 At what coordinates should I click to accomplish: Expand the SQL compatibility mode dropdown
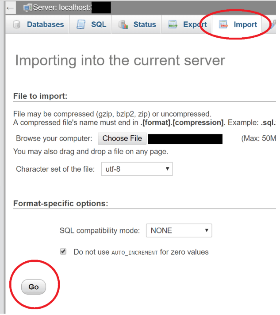(179, 230)
